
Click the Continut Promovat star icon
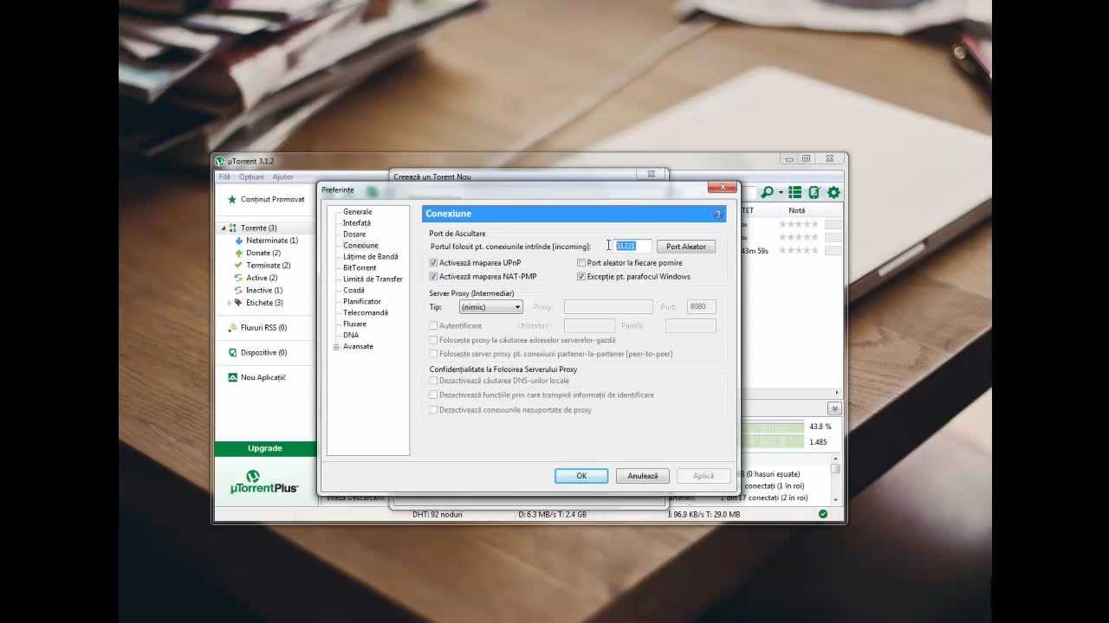pos(232,199)
